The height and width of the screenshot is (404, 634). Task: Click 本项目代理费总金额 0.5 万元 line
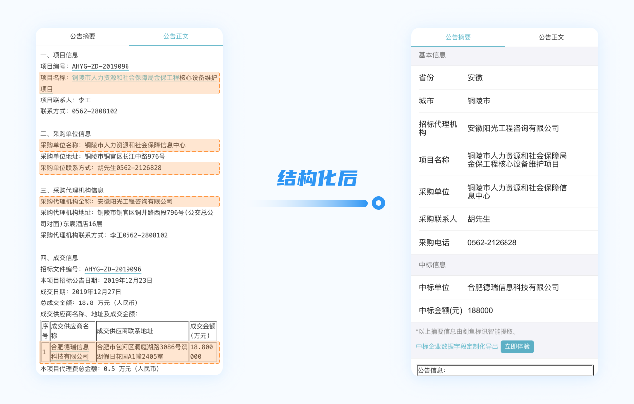coord(100,369)
